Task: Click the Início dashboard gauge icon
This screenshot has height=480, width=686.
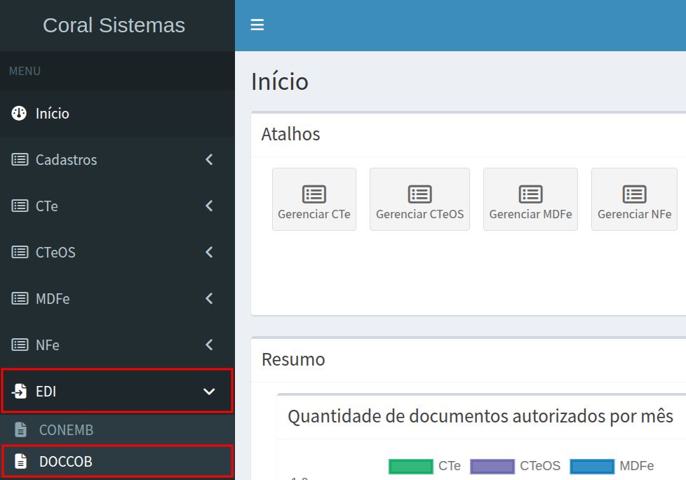Action: (20, 113)
